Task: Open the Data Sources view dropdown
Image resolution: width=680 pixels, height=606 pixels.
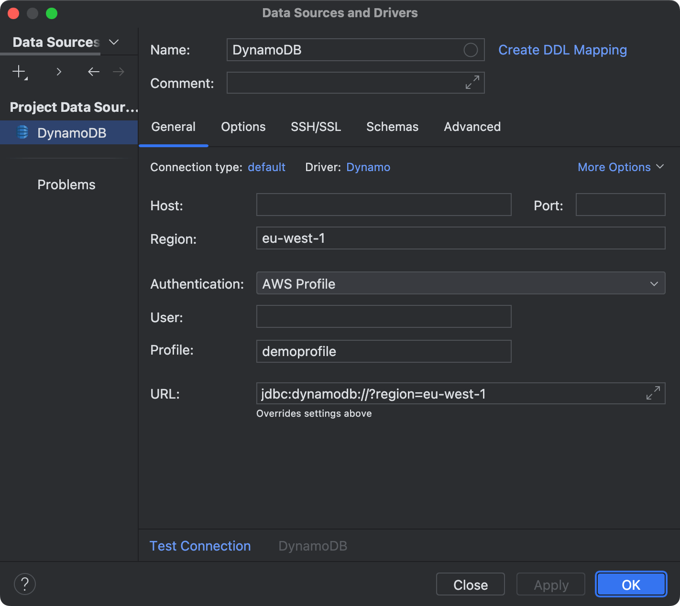Action: click(113, 42)
